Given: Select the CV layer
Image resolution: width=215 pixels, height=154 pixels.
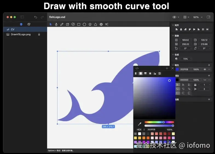Looking at the screenshot, I should pos(25,29).
